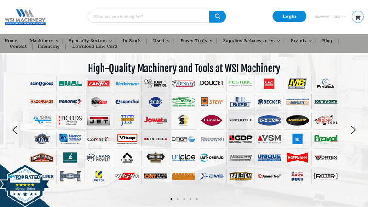Click the Becker logo
This screenshot has height=207, width=368.
[x=269, y=102]
